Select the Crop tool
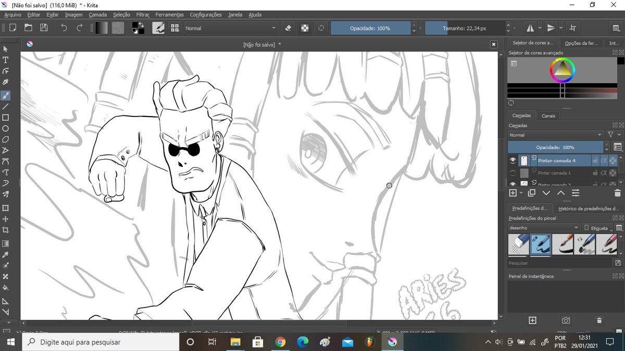 coord(6,230)
